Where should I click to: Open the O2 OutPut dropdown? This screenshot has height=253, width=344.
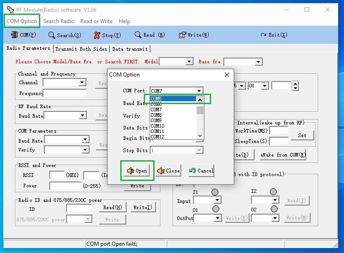pyautogui.click(x=275, y=218)
